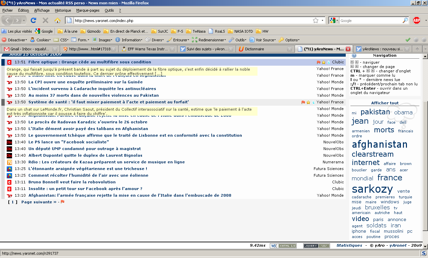
Task: Open the Marque-pages menu
Action: click(x=88, y=10)
